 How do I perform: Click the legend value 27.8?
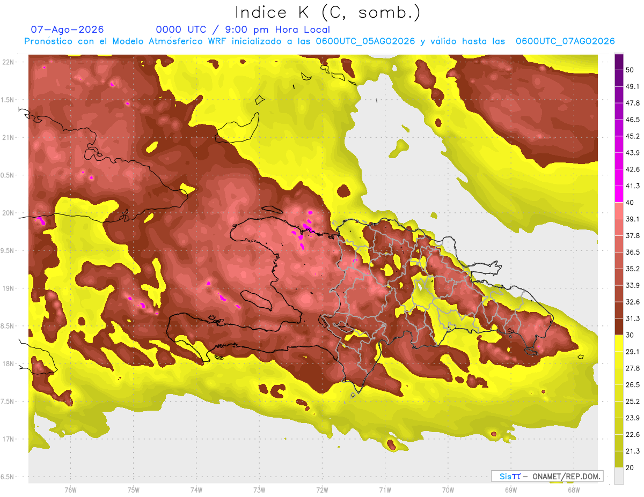(633, 368)
